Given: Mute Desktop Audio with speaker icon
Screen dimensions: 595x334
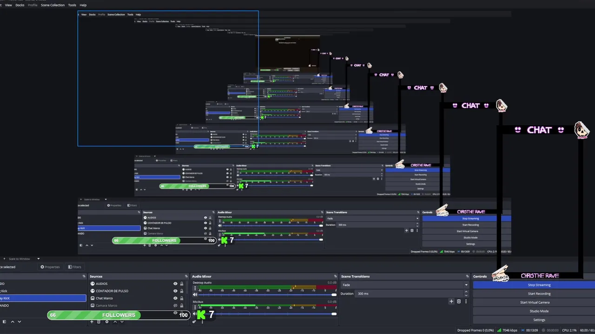Looking at the screenshot, I should click(195, 295).
